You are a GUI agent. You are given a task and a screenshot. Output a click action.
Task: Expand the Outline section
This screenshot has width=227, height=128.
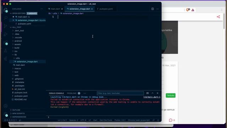[16, 110]
